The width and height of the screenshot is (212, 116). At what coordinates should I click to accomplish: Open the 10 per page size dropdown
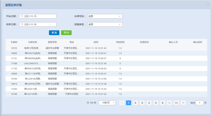(107, 103)
